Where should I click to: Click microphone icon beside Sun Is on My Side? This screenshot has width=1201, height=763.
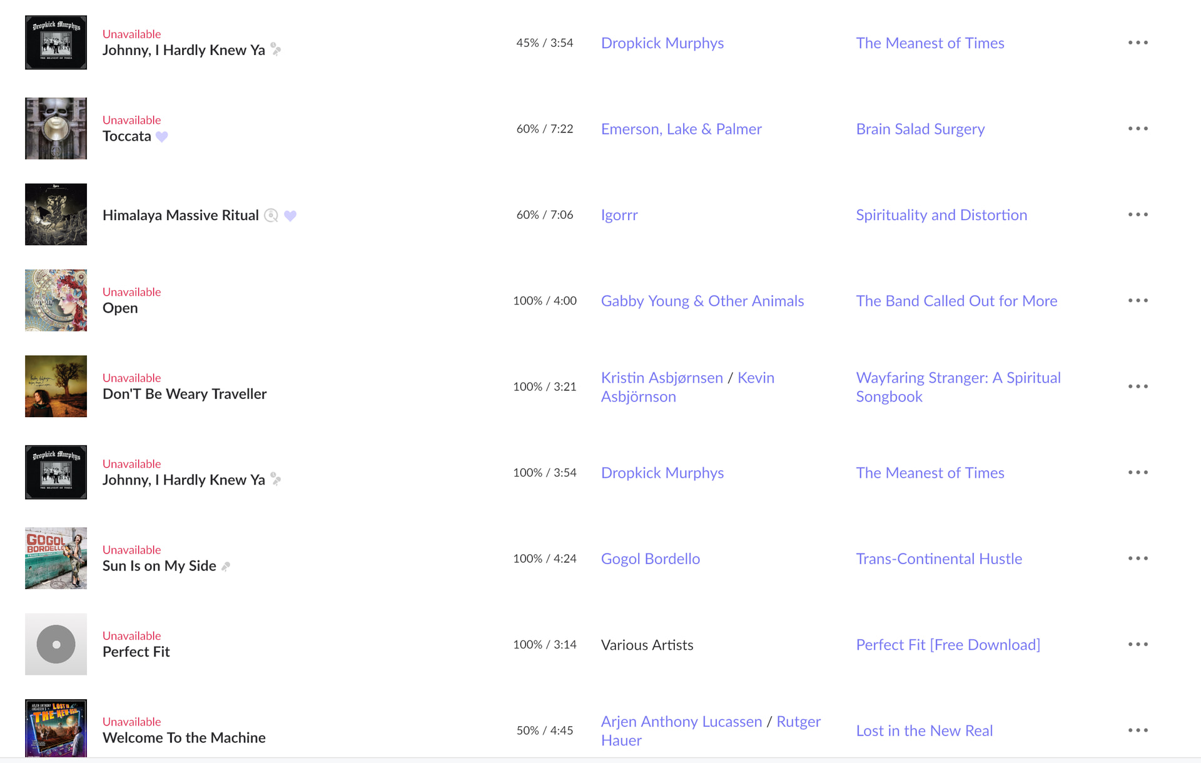[226, 566]
